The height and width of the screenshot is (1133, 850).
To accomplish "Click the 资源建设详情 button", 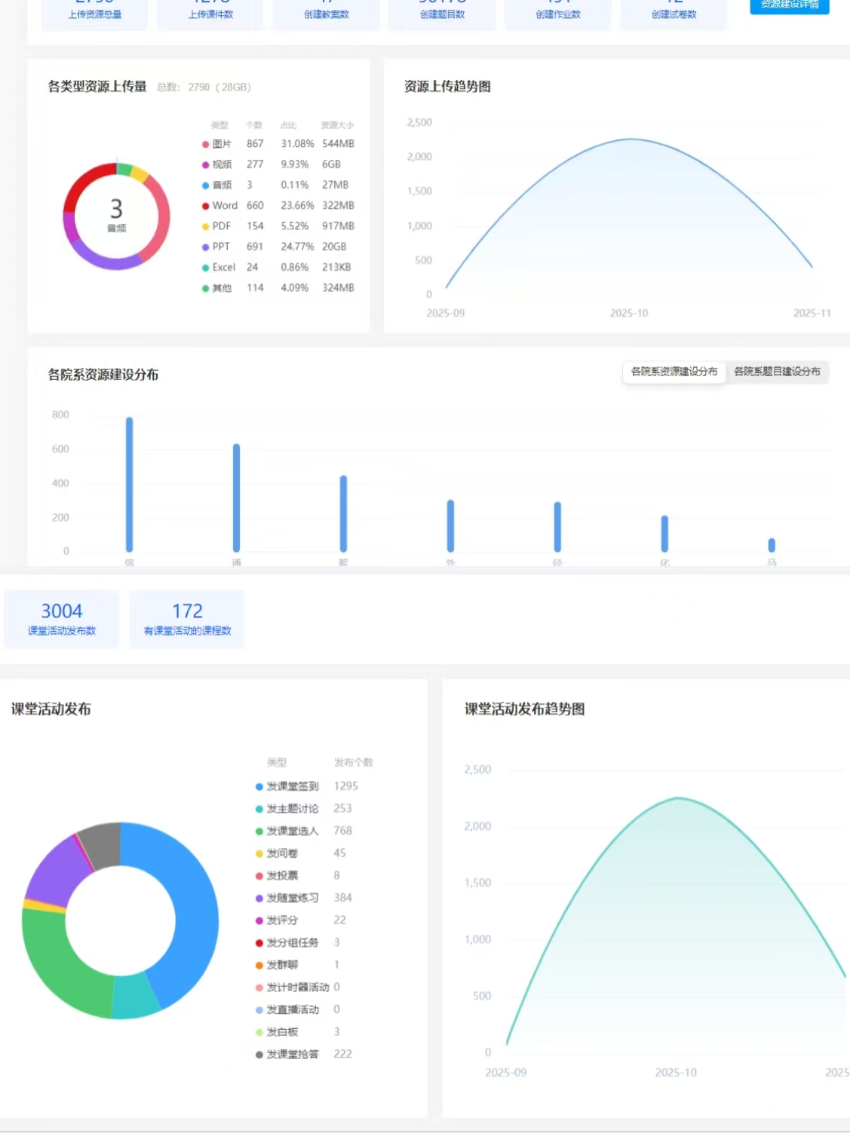I will click(789, 5).
